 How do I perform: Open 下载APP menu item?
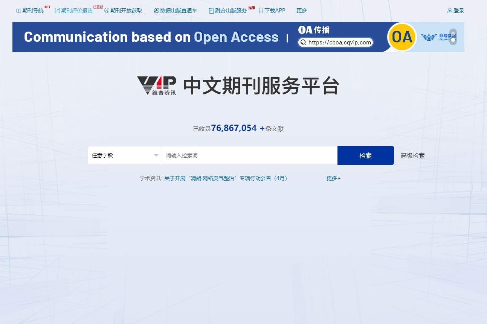(275, 11)
